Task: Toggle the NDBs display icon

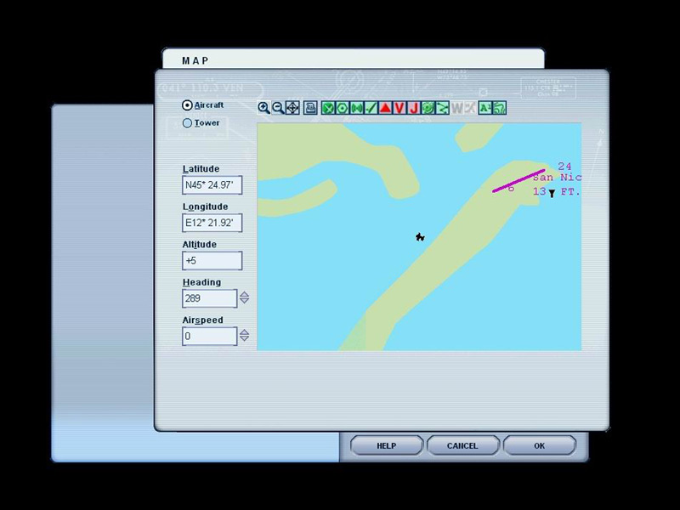Action: (x=356, y=108)
